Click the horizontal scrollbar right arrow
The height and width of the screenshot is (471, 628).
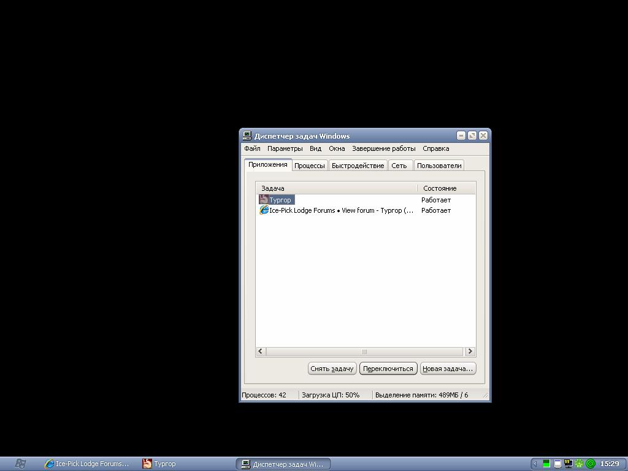click(x=470, y=351)
